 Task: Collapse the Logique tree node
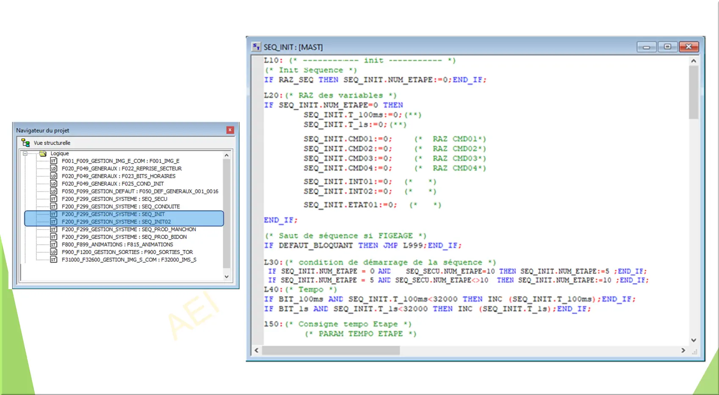click(x=25, y=154)
